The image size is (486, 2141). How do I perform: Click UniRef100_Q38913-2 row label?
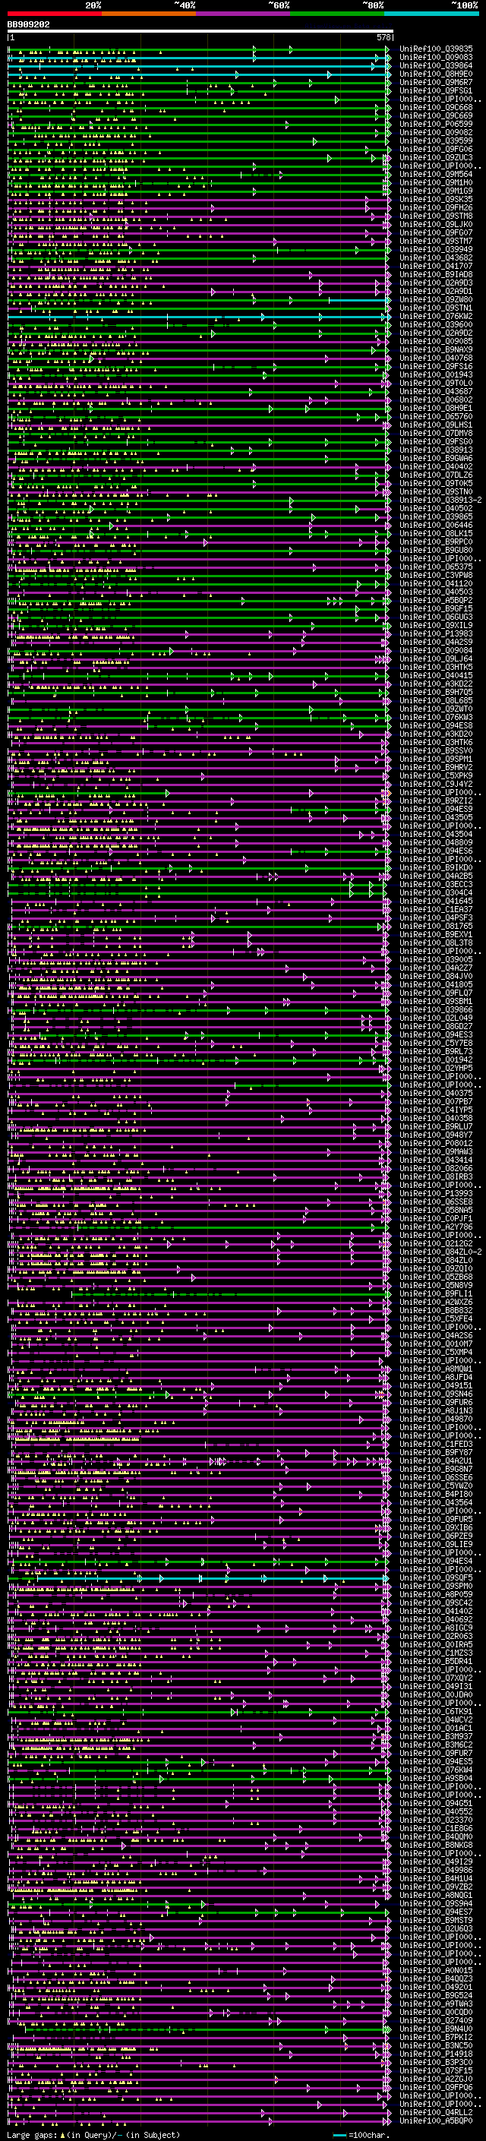[440, 500]
